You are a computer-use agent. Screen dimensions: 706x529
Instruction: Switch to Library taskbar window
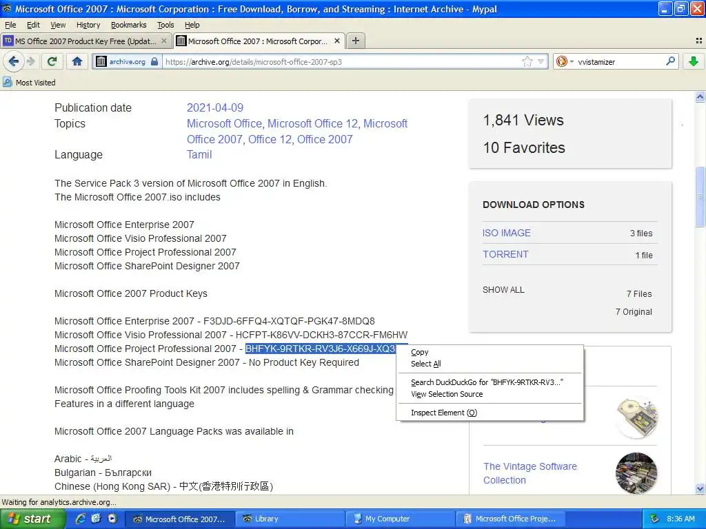pyautogui.click(x=290, y=519)
